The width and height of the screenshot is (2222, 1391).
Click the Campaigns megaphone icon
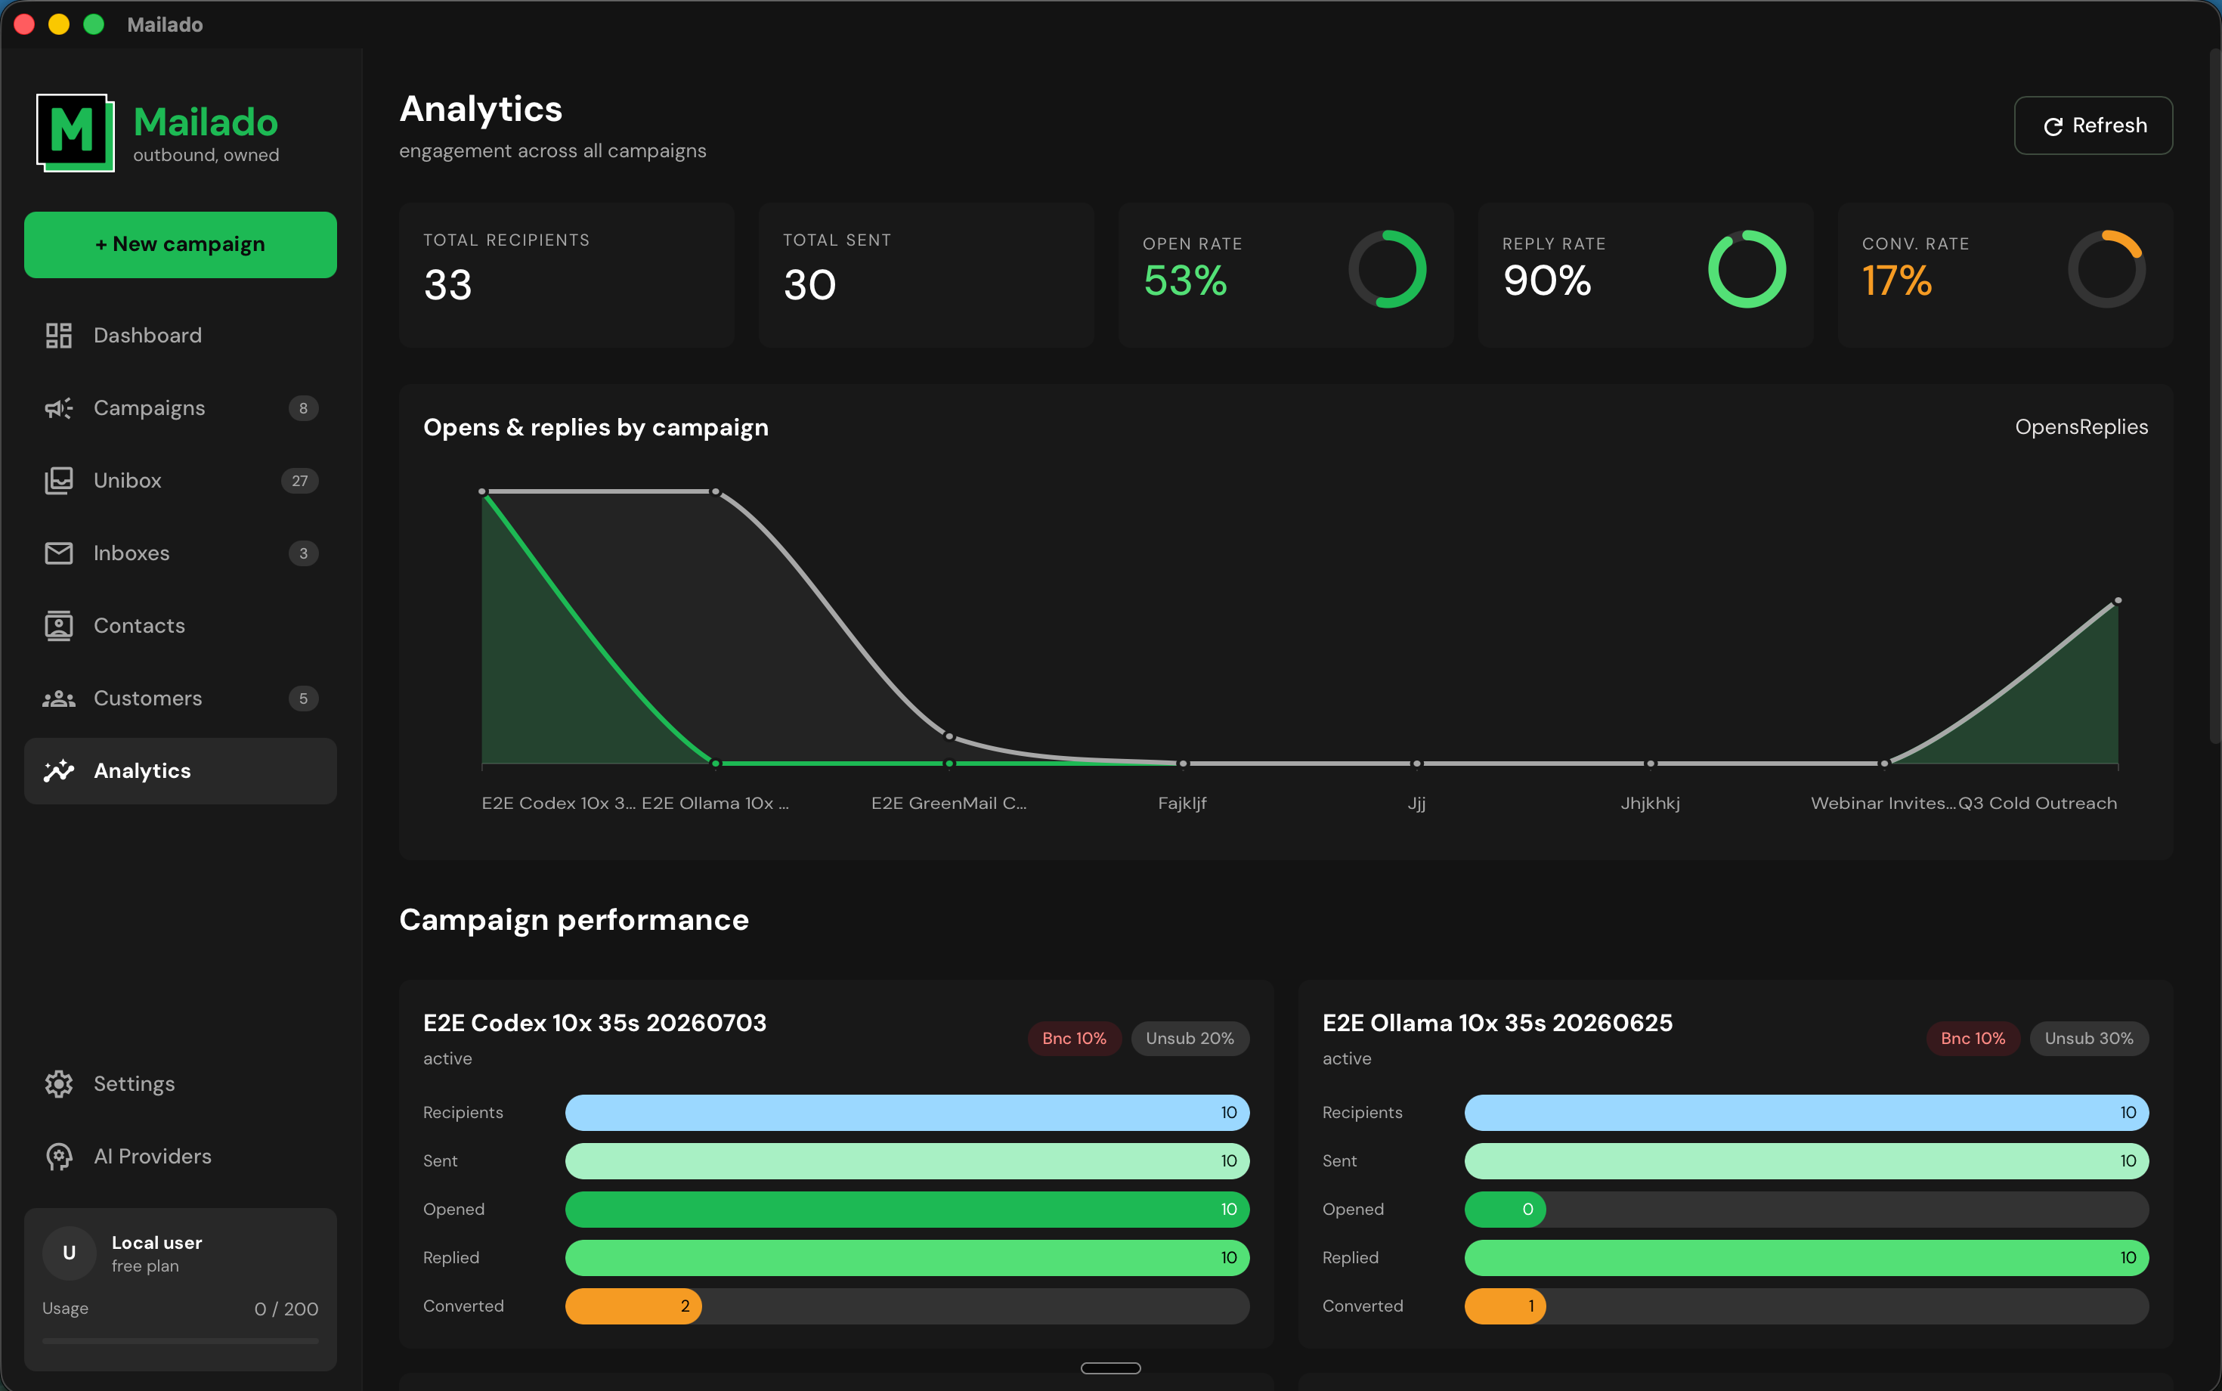(59, 408)
